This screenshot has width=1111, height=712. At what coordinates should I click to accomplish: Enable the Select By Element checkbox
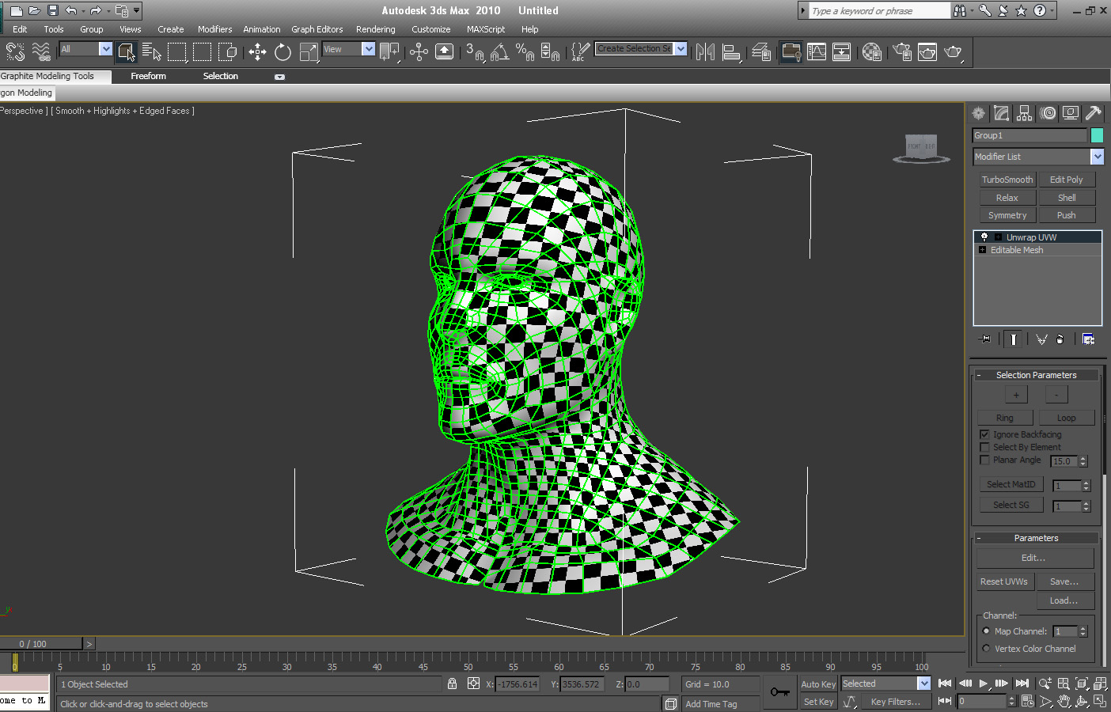coord(985,447)
